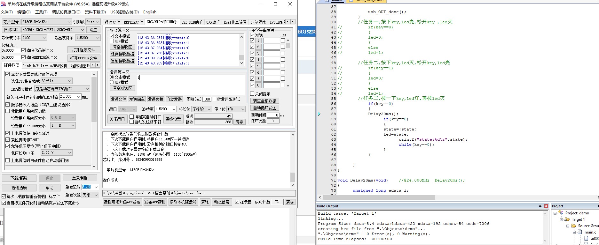Collapse Target 1 node in Project tree
Image resolution: width=599 pixels, height=245 pixels.
(x=561, y=219)
